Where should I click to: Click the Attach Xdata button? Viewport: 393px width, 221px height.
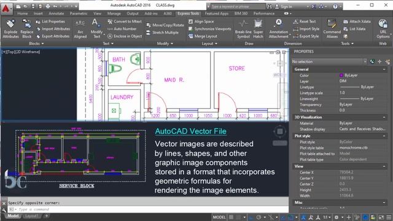click(357, 21)
